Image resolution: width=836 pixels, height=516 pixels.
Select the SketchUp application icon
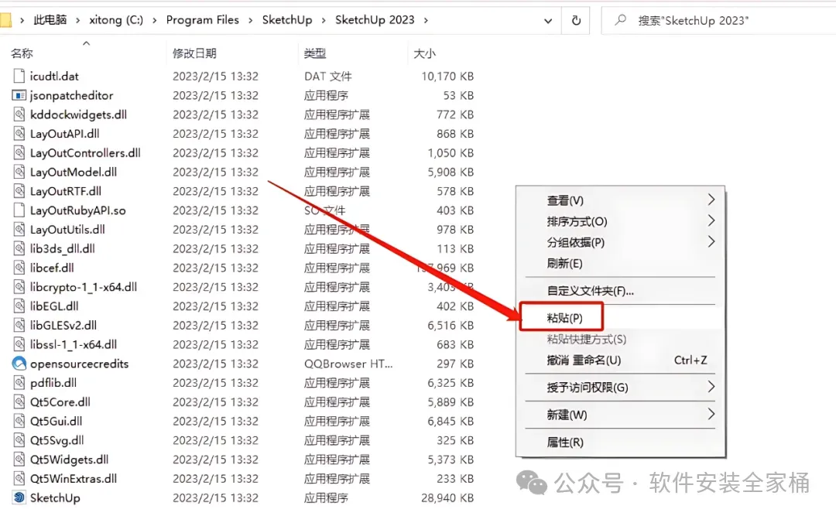pos(19,498)
